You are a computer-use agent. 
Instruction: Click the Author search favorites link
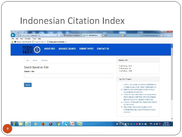coord(27,42)
